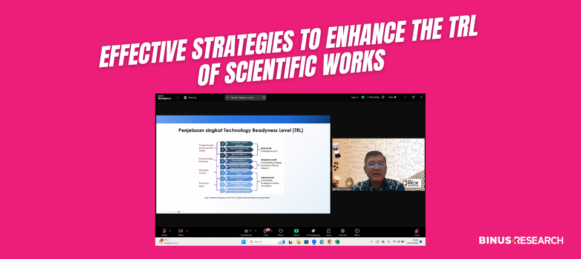Open the View layout menu
The height and width of the screenshot is (259, 581).
pyautogui.click(x=392, y=97)
